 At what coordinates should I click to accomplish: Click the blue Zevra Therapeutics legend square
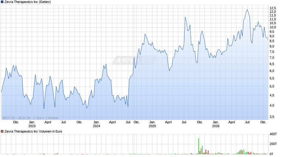tap(2, 2)
